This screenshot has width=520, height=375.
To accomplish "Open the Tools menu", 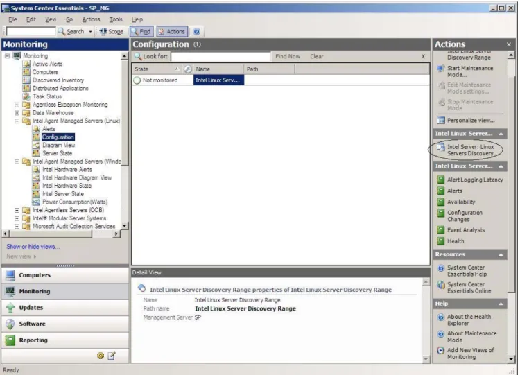I will 116,19.
